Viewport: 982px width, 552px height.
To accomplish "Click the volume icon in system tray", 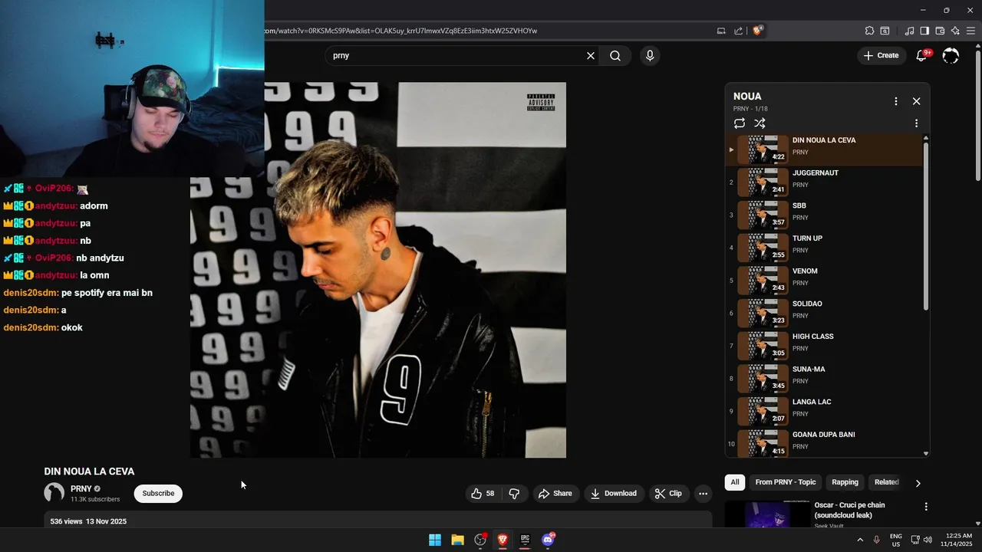I will pyautogui.click(x=928, y=540).
